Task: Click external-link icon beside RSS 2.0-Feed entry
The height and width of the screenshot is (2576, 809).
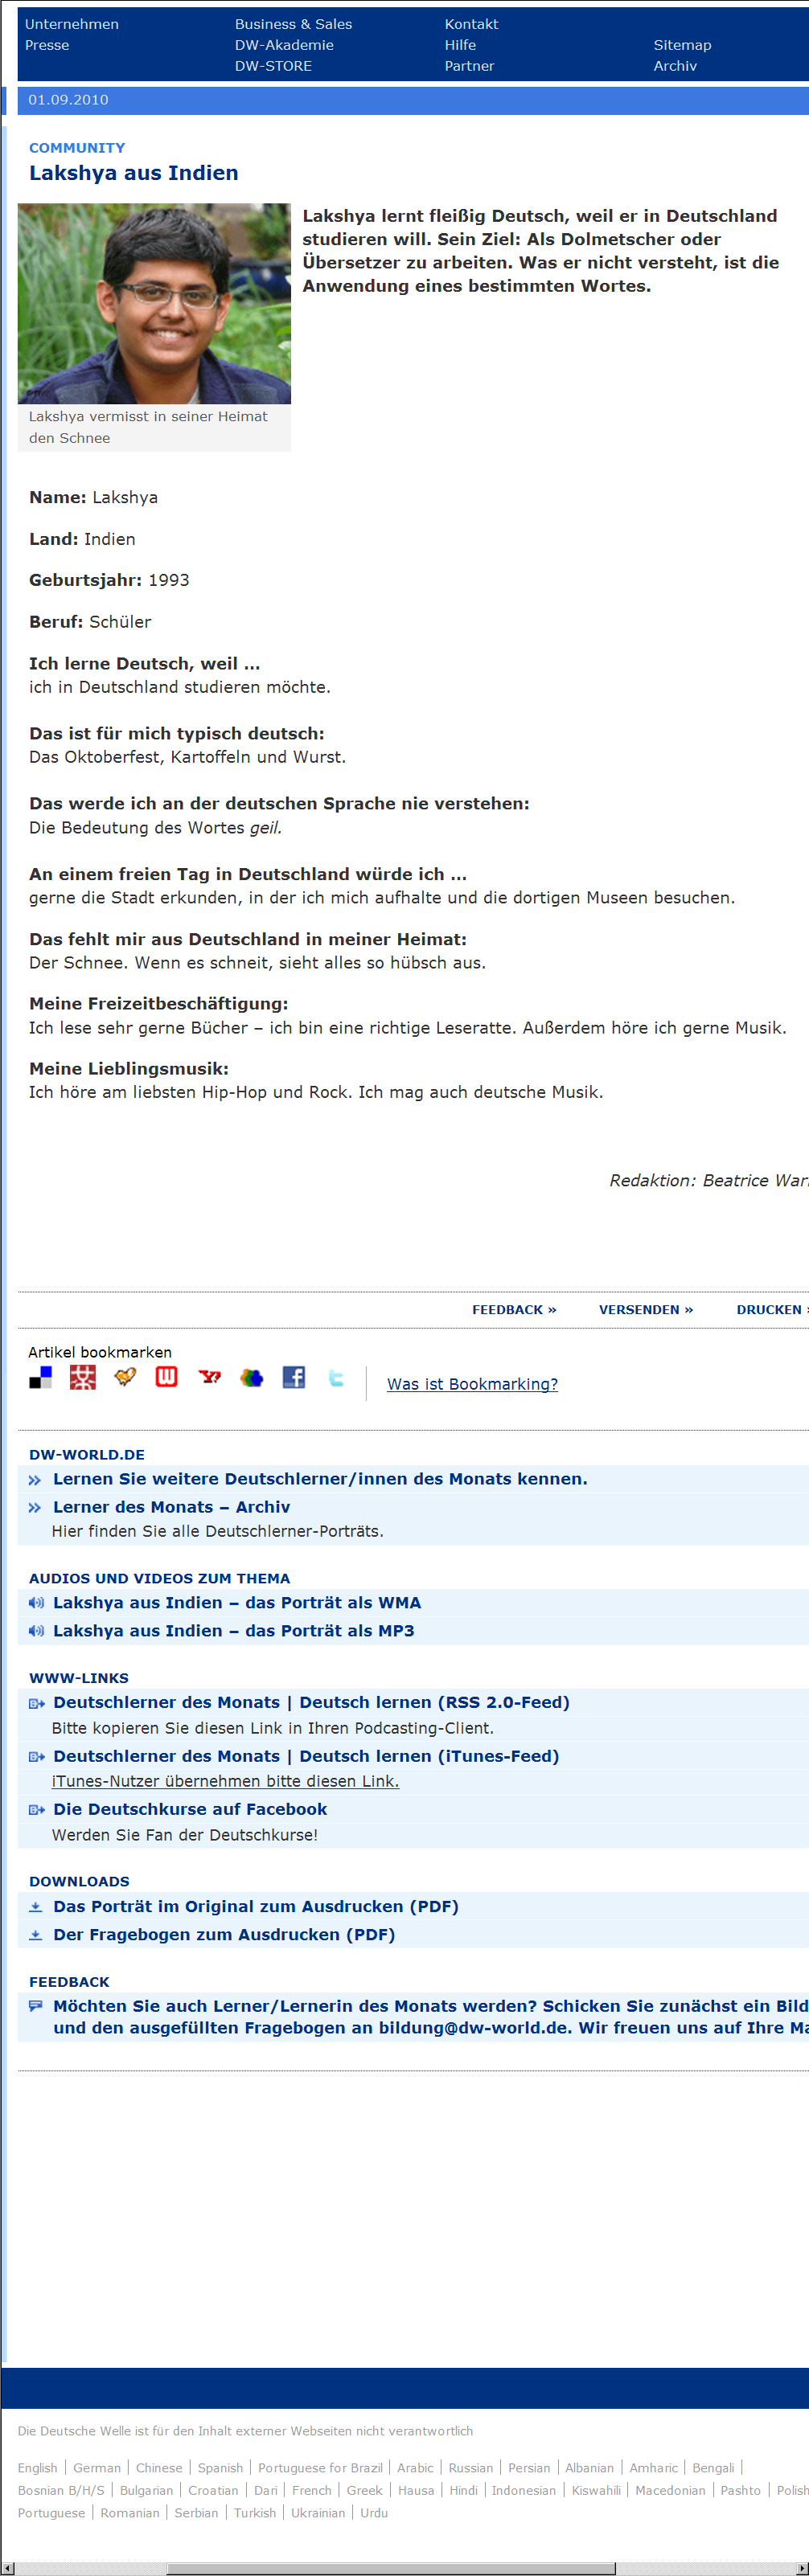Action: coord(36,1703)
